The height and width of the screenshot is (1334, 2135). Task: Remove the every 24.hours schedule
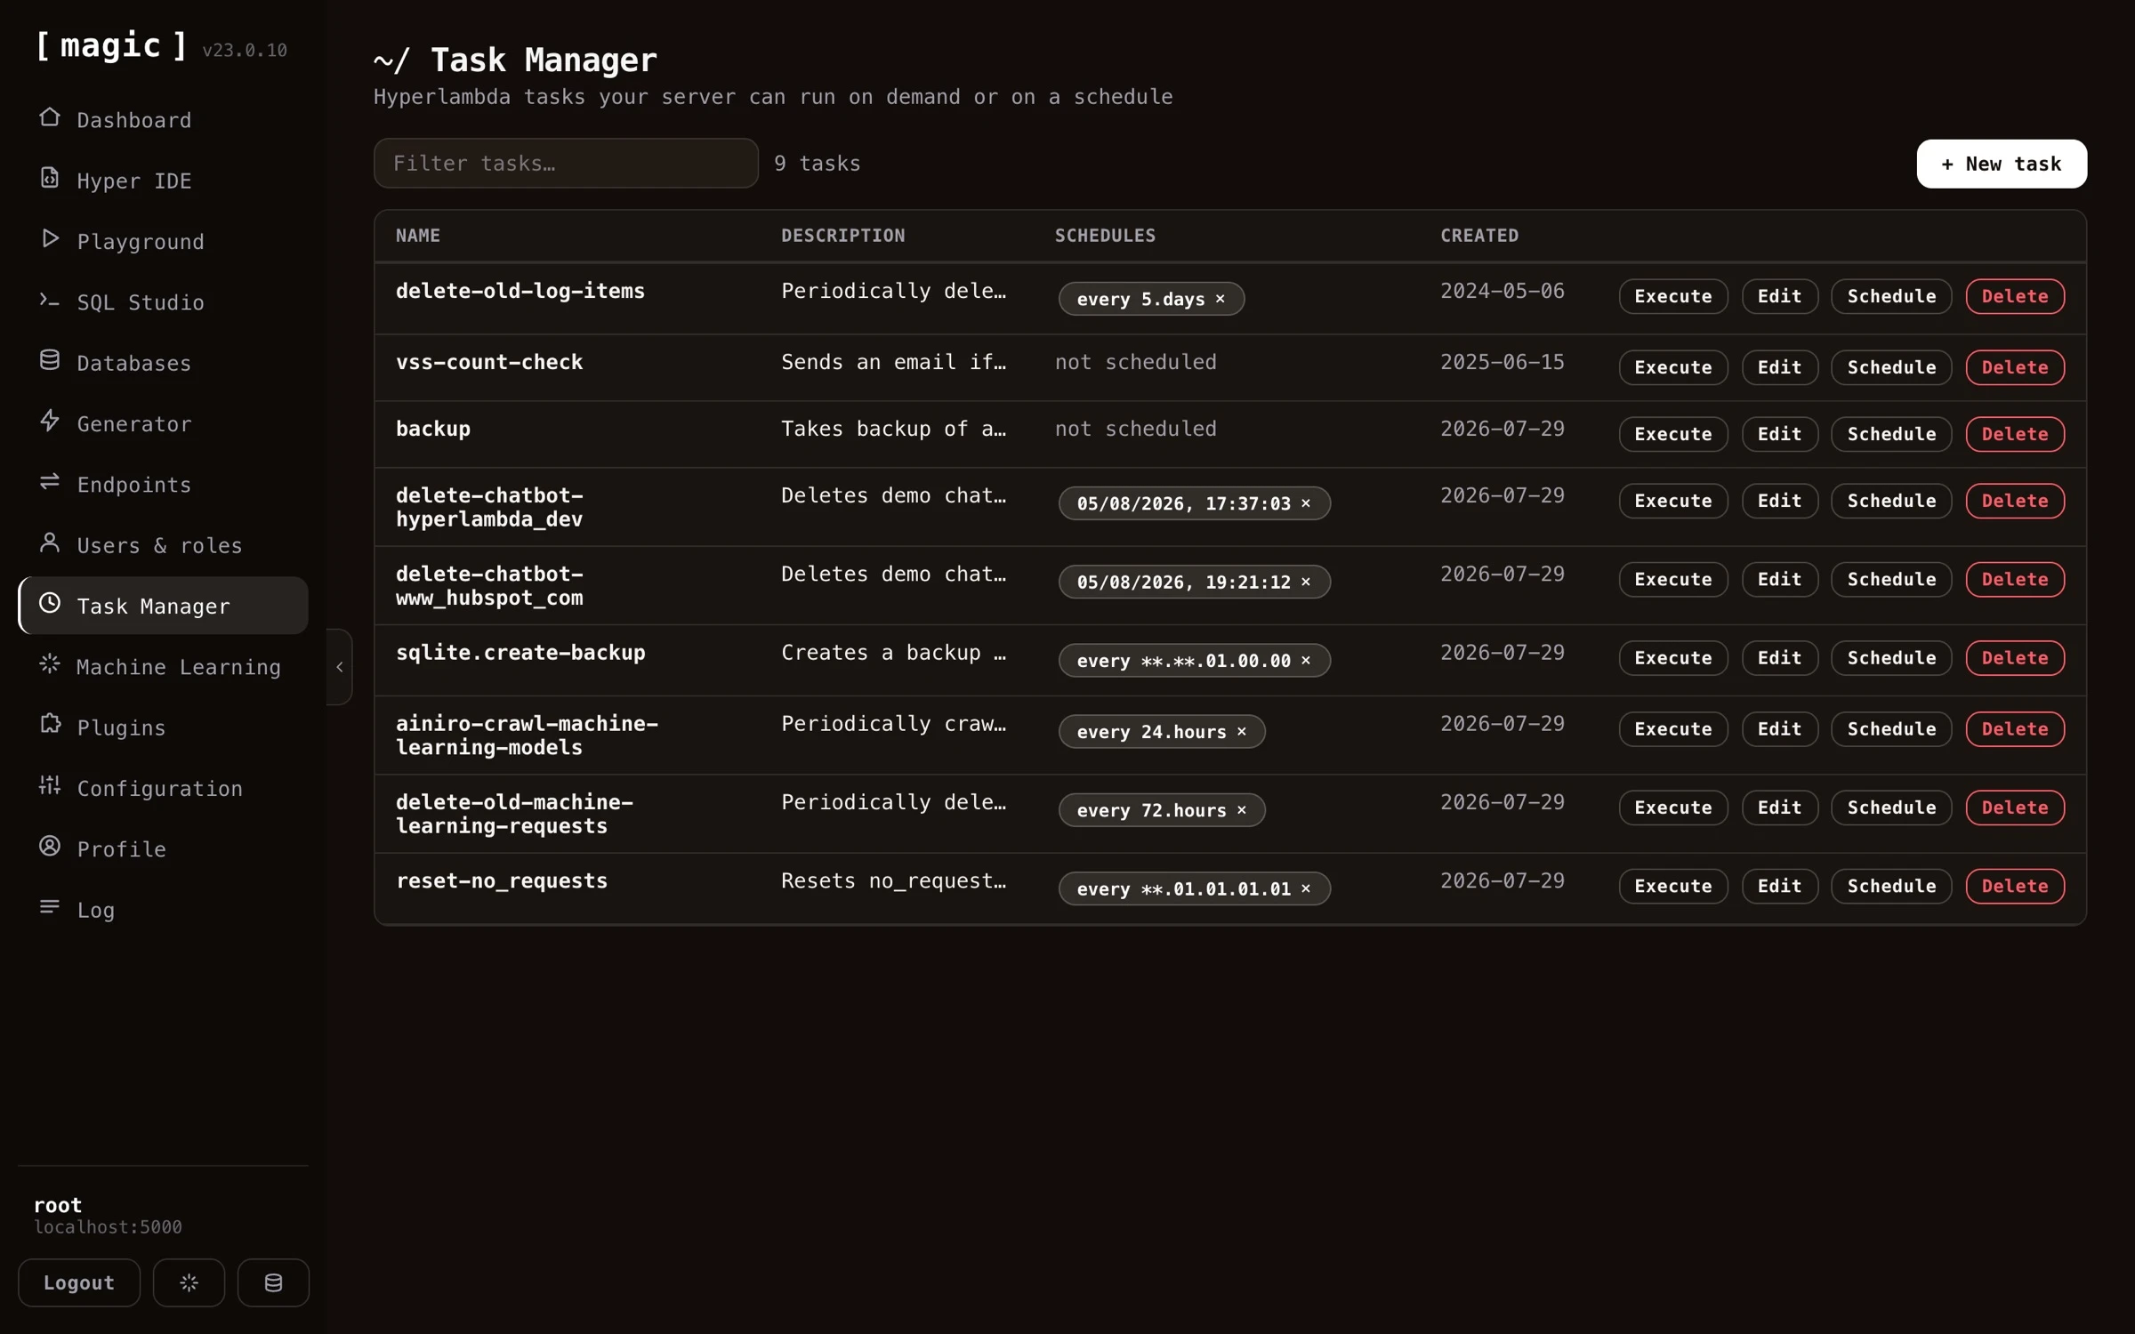click(x=1242, y=731)
